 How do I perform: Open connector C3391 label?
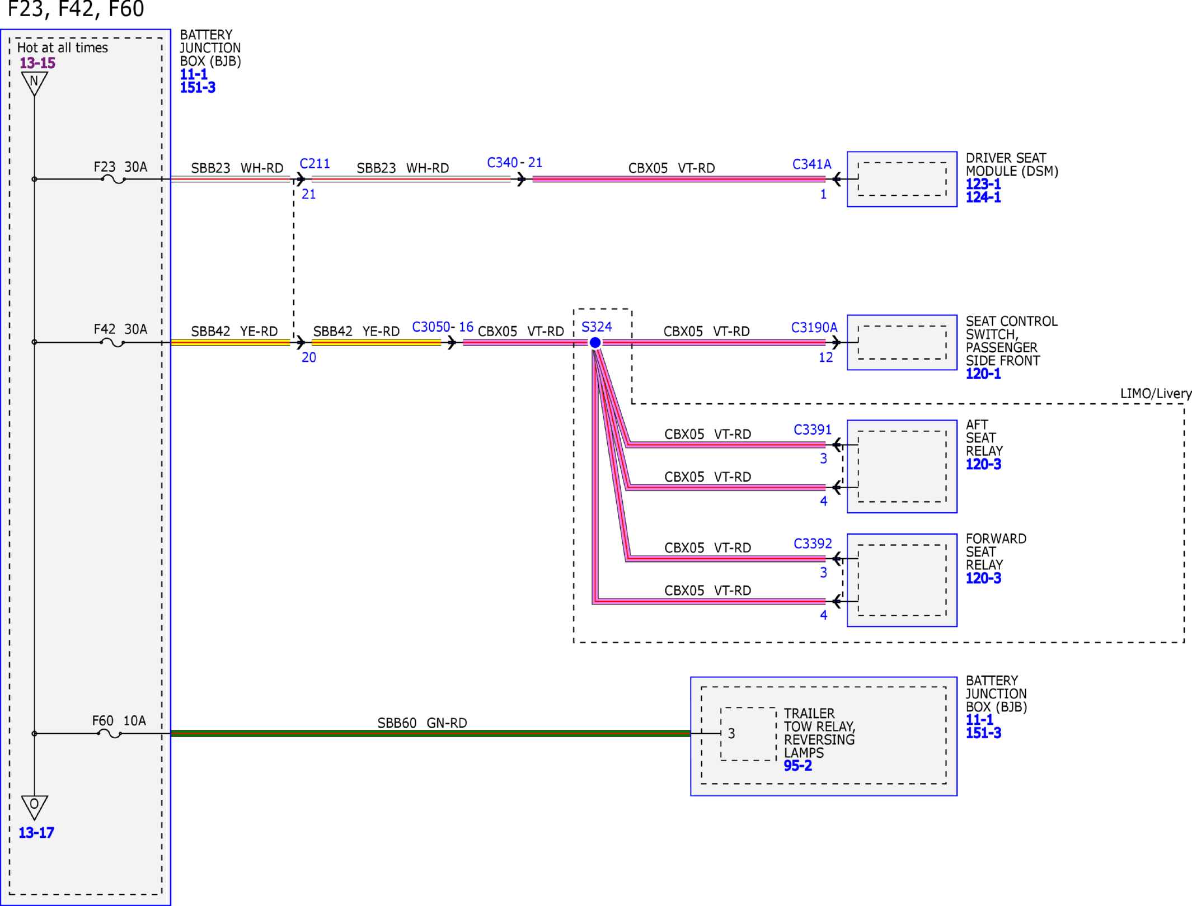tap(813, 430)
